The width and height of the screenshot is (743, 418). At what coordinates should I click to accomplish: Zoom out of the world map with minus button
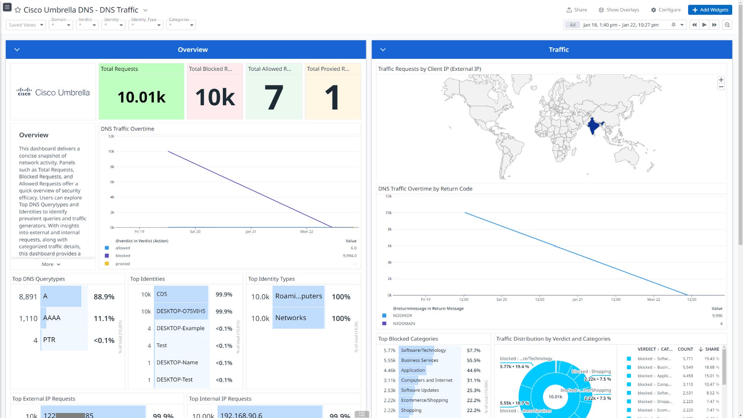tap(721, 87)
